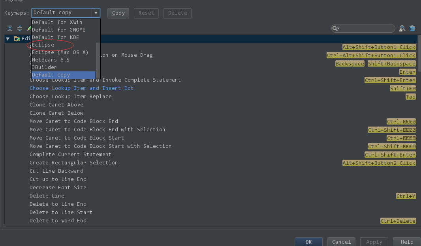Click the Apply button
Image resolution: width=421 pixels, height=246 pixels.
[374, 242]
